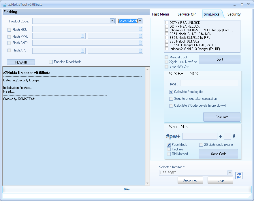Screen dimensions: 254x201
Task: Click file icon in second Flash APE field
Action: pyautogui.click(x=140, y=51)
